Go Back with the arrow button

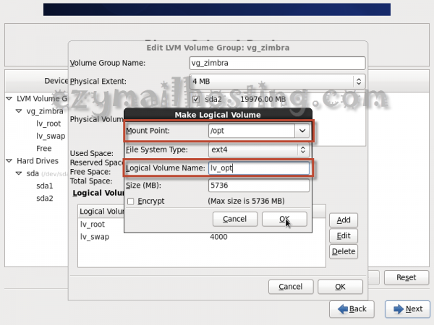352,309
